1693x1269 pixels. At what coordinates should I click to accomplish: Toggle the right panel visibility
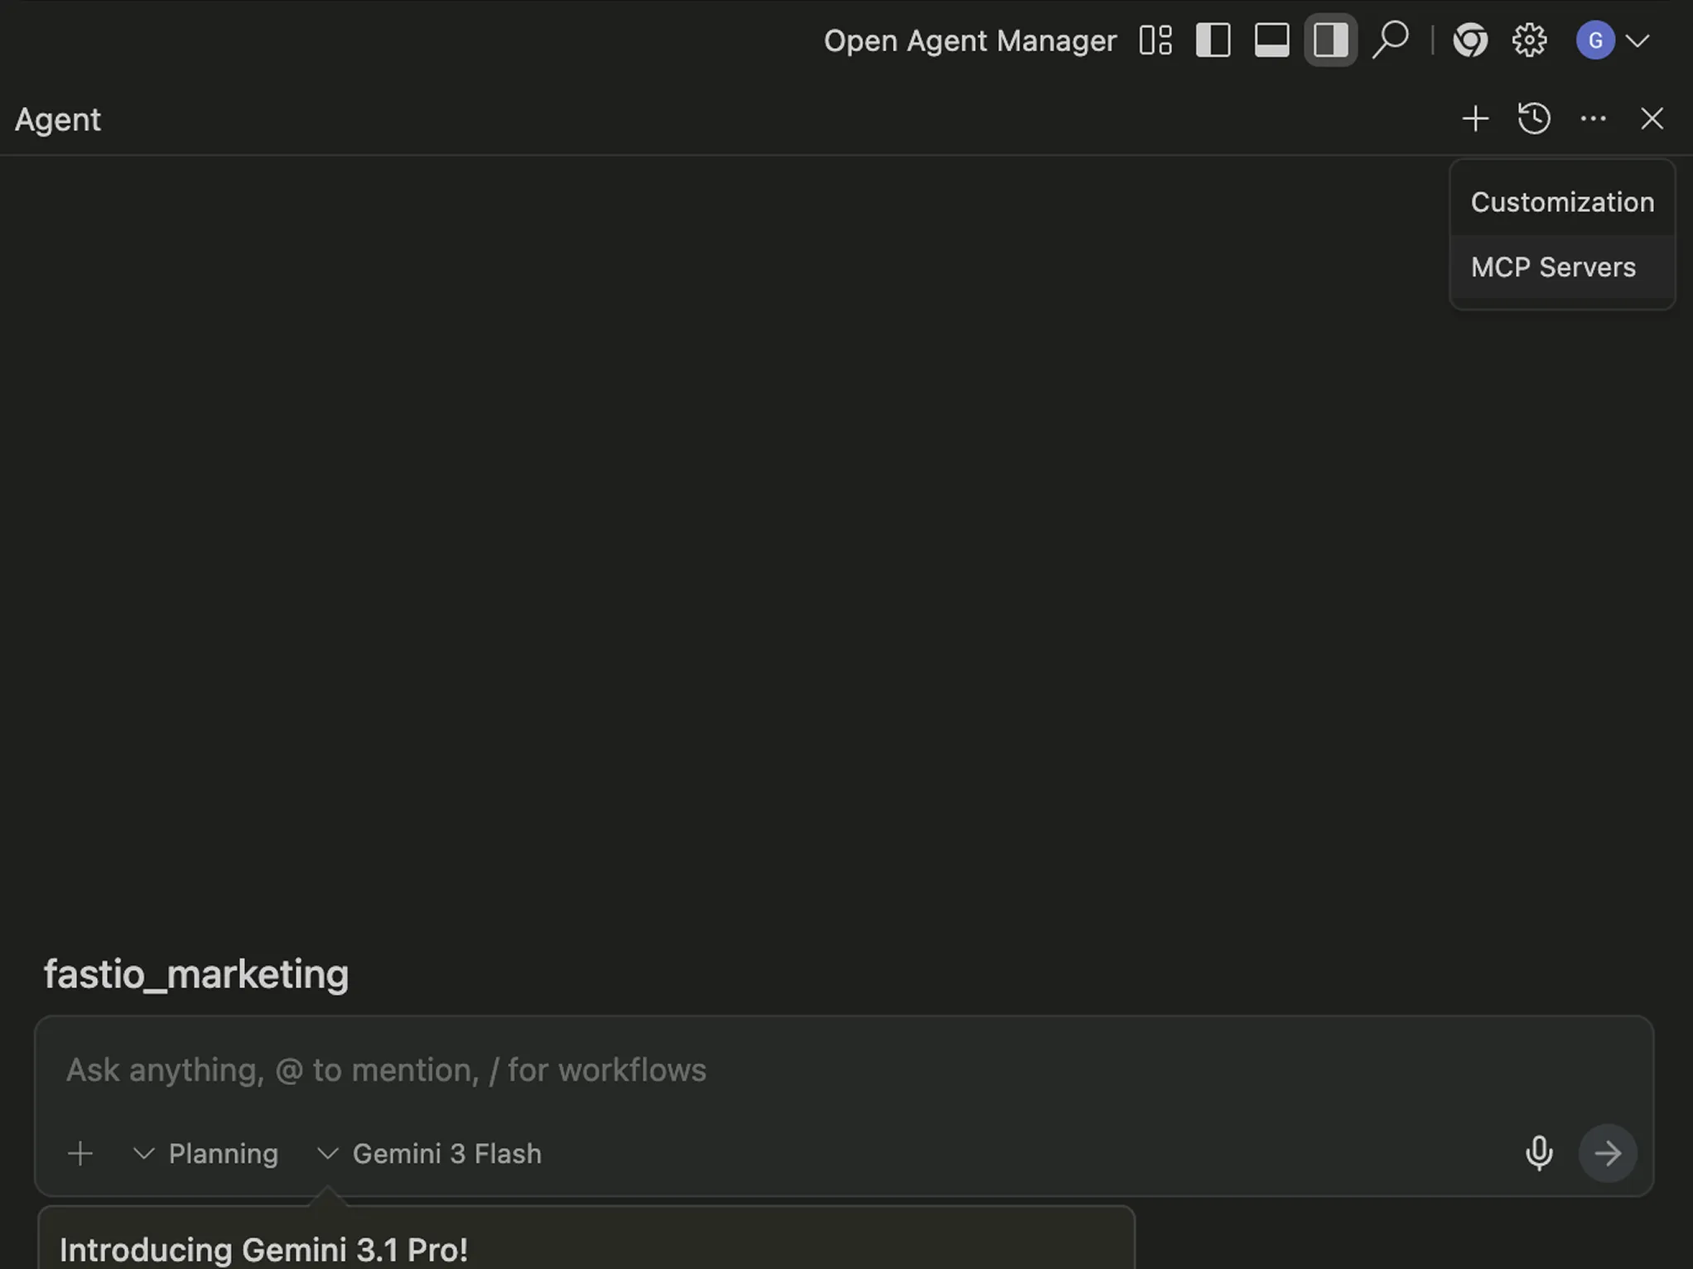tap(1329, 39)
